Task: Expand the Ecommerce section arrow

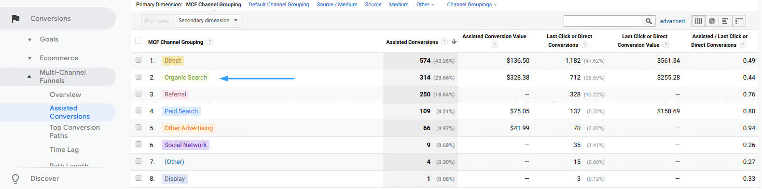Action: 29,58
